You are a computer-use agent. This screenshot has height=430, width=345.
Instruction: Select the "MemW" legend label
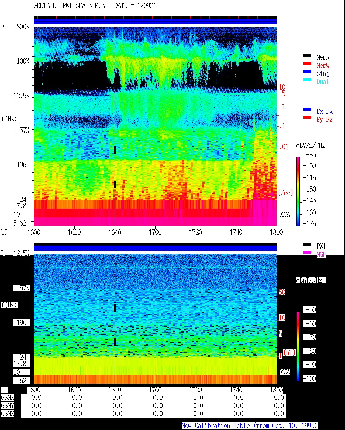[323, 65]
